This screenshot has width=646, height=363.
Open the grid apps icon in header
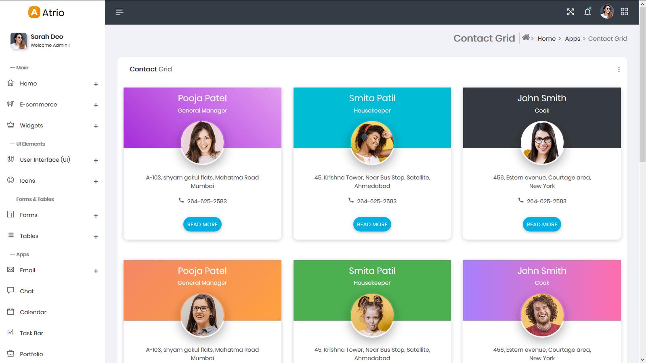[624, 12]
